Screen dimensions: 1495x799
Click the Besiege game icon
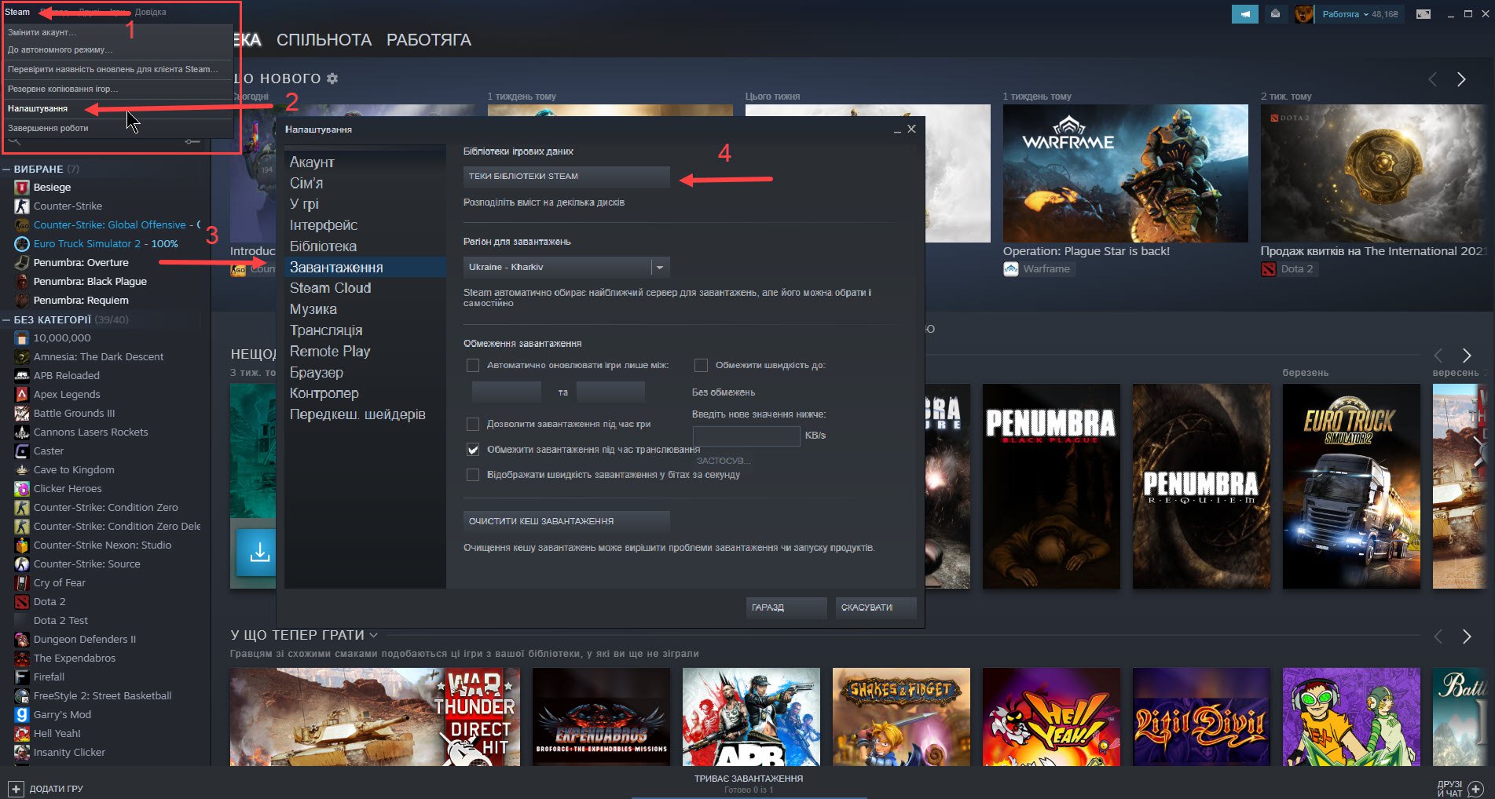tap(22, 187)
